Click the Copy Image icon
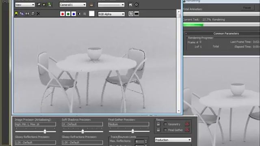Image resolution: width=260 pixels, height=146 pixels. pos(22,14)
